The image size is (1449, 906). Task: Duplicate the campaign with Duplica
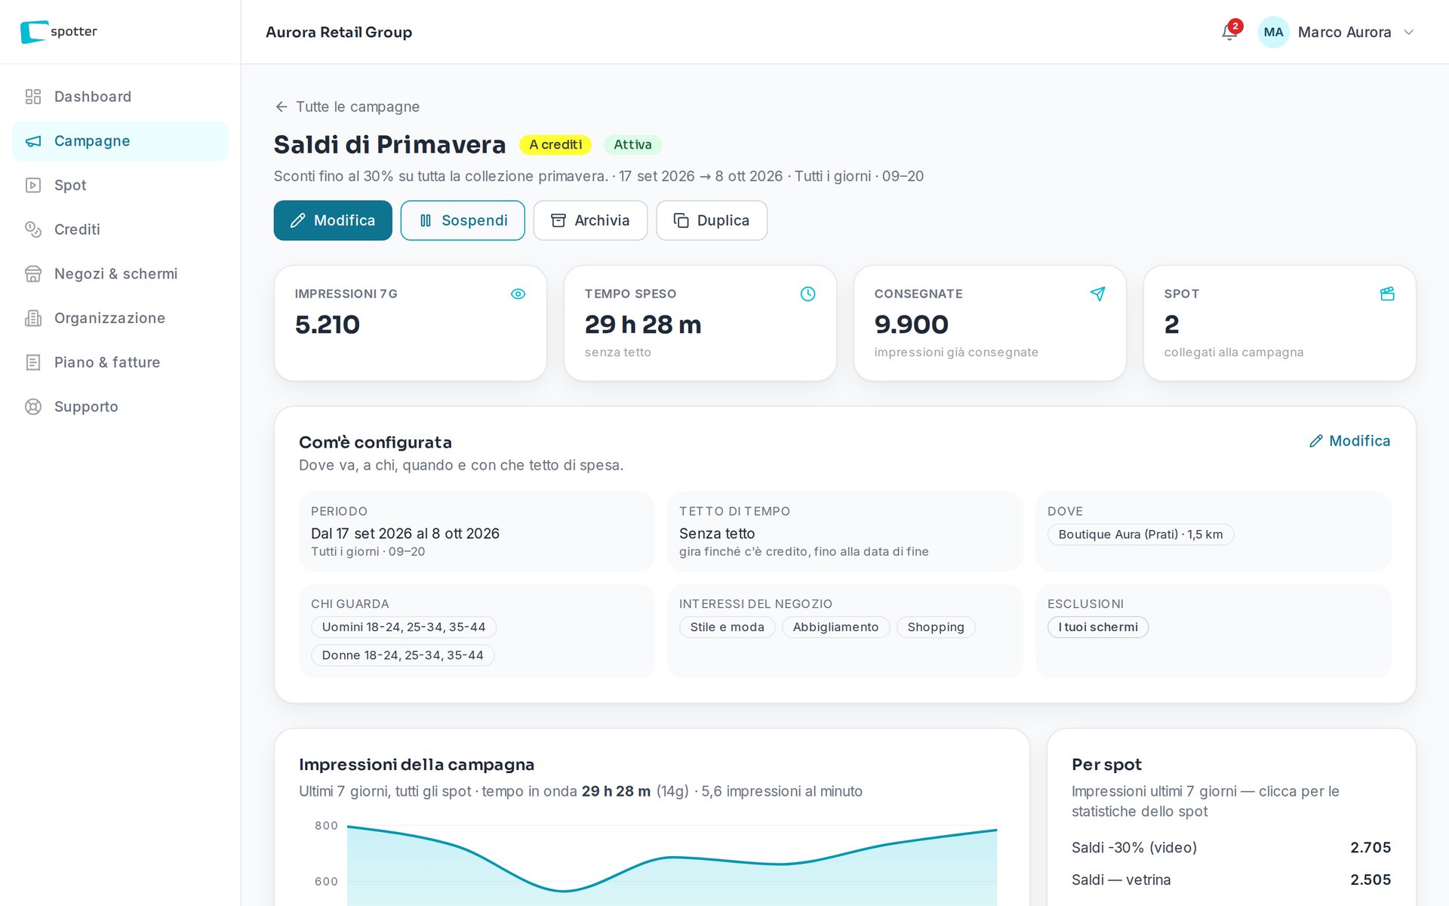point(712,220)
